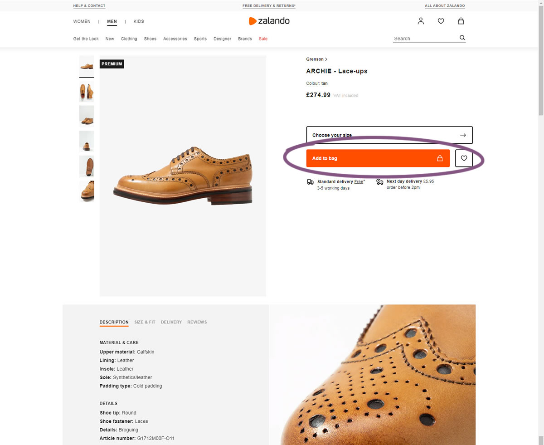Click the search magnifier icon

[x=462, y=38]
